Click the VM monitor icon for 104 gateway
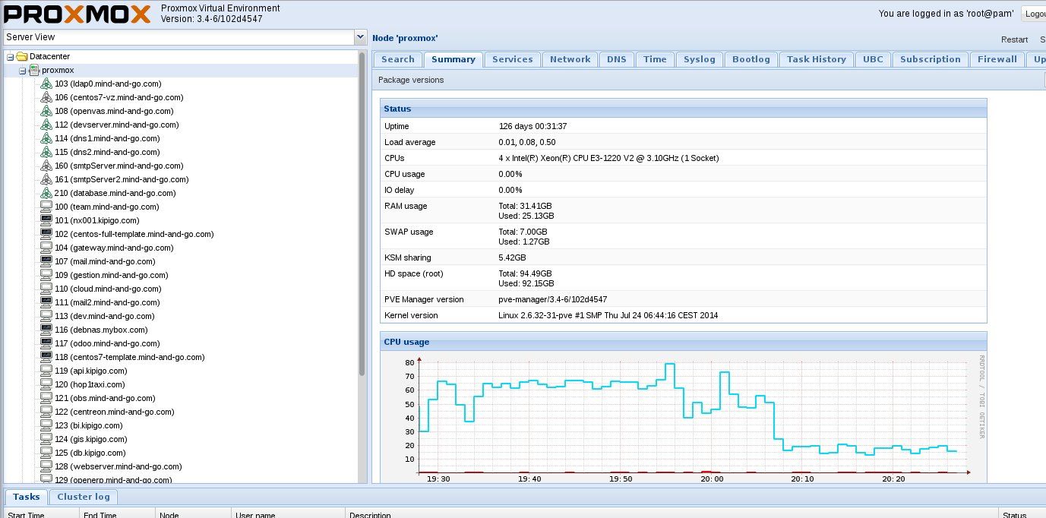 46,248
